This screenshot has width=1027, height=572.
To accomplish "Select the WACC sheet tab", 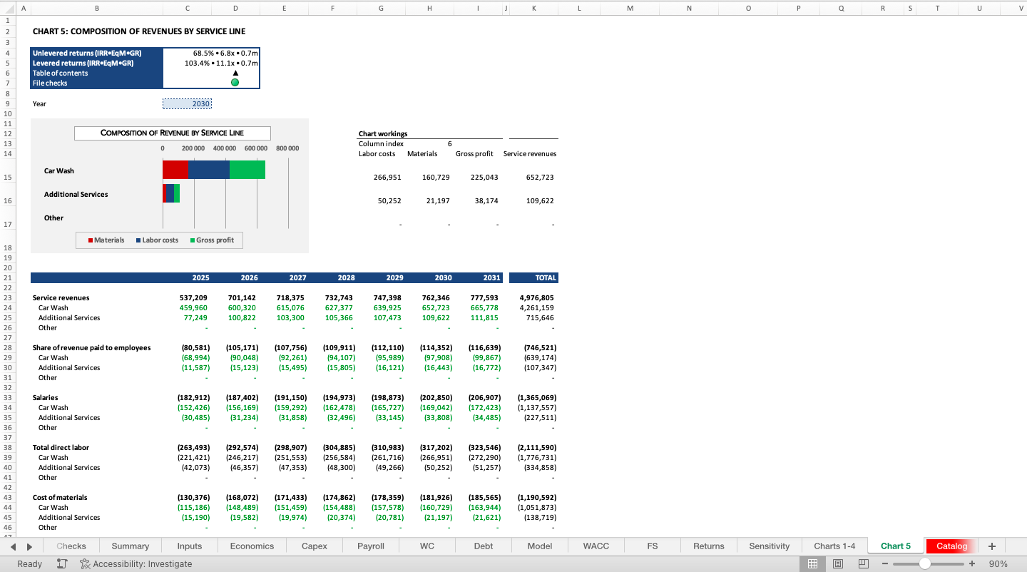I will [x=596, y=546].
